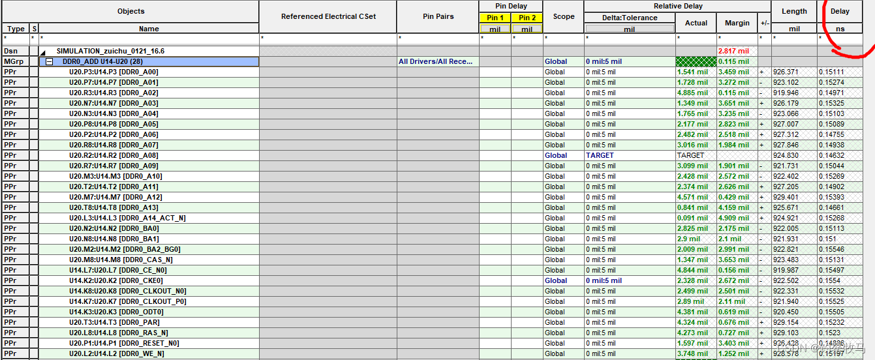Click the length value 929.401
This screenshot has height=360, width=875.
click(x=786, y=197)
